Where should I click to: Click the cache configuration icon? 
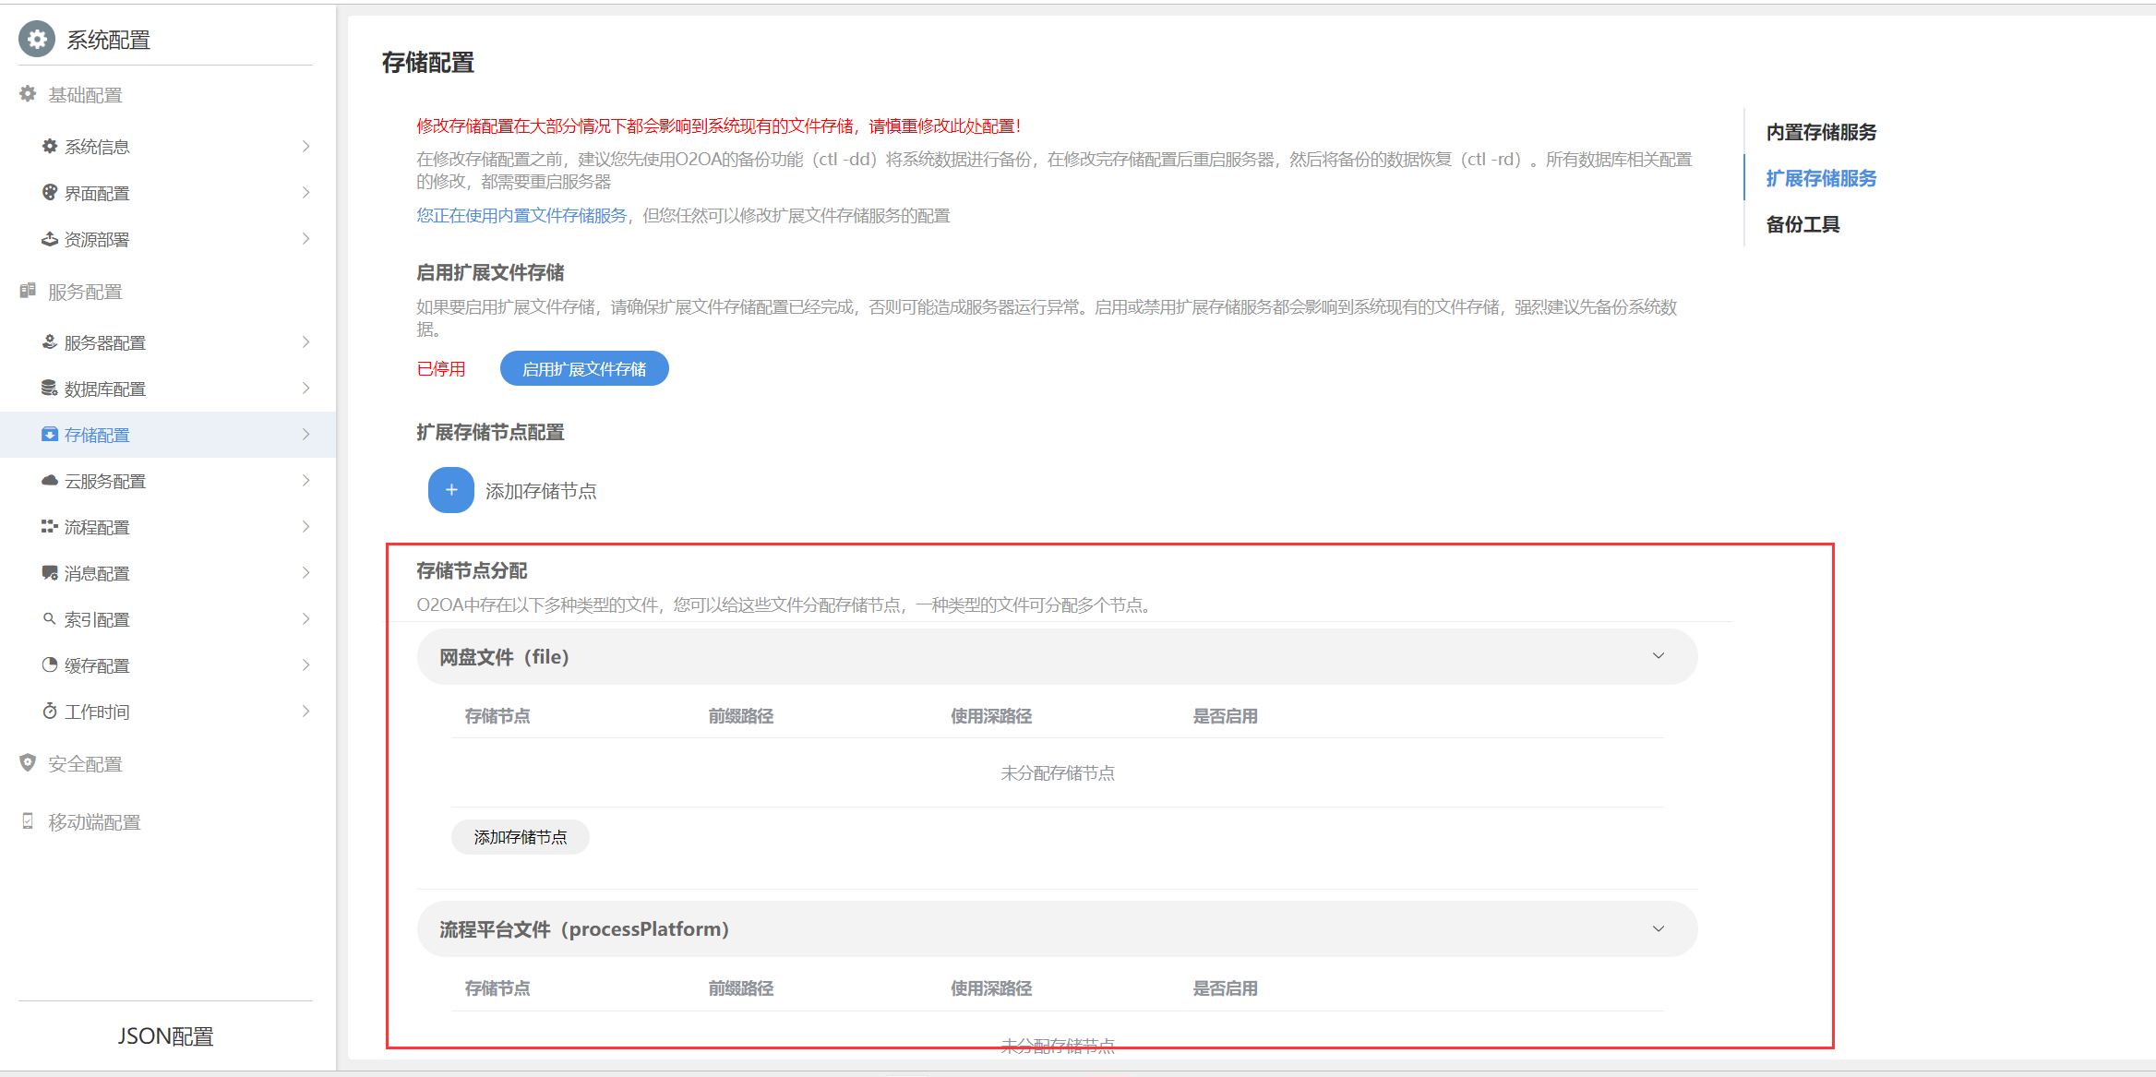(50, 665)
